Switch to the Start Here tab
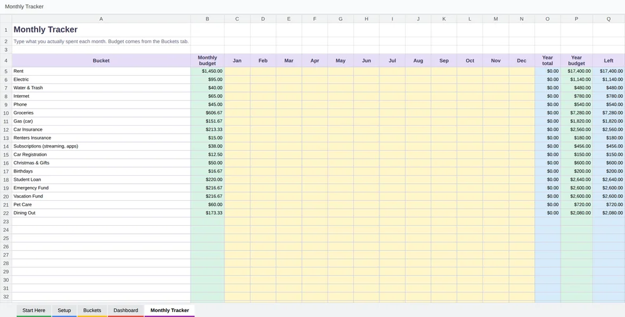The height and width of the screenshot is (317, 625). pos(34,310)
